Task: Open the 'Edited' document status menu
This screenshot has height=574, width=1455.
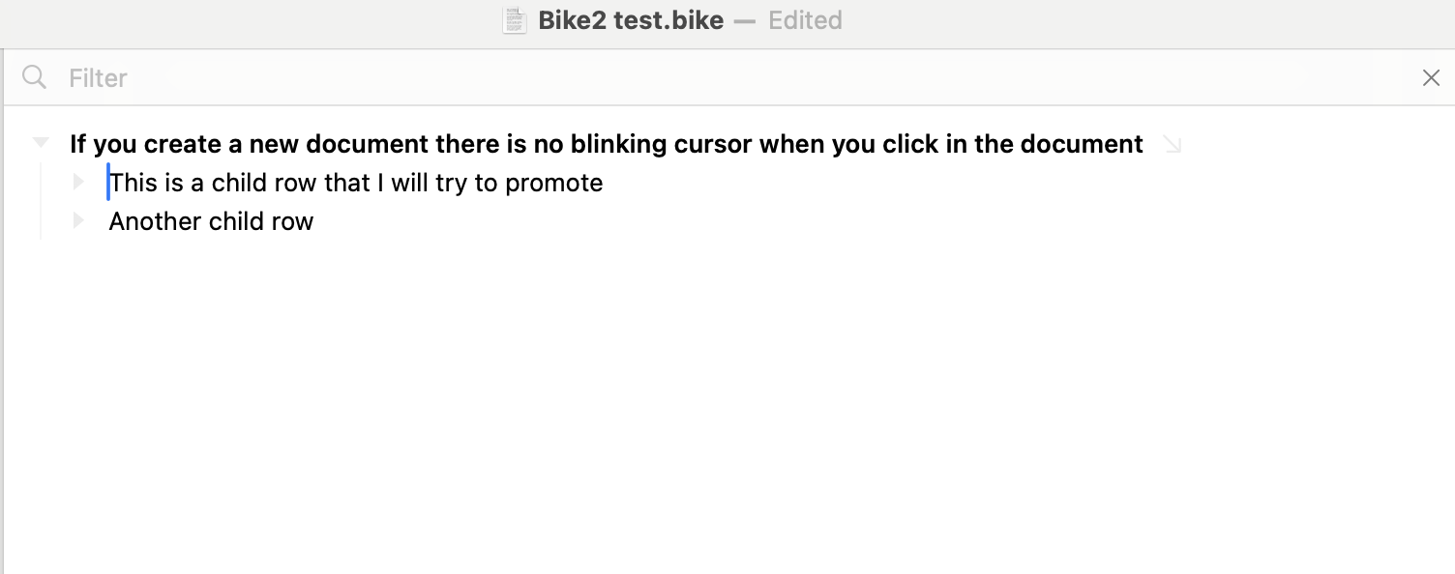Action: [x=805, y=20]
